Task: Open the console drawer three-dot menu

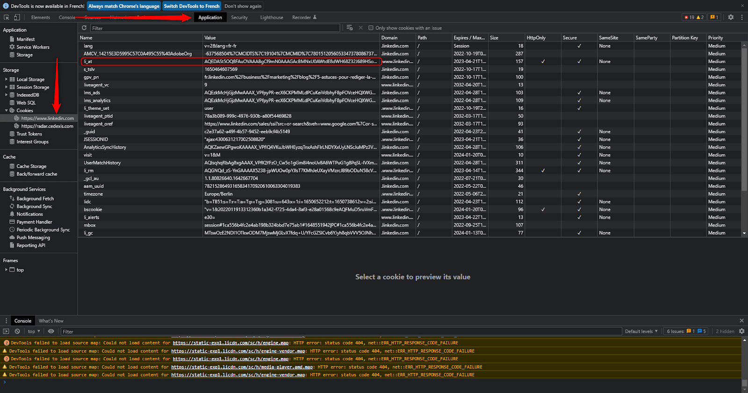Action: 6,321
